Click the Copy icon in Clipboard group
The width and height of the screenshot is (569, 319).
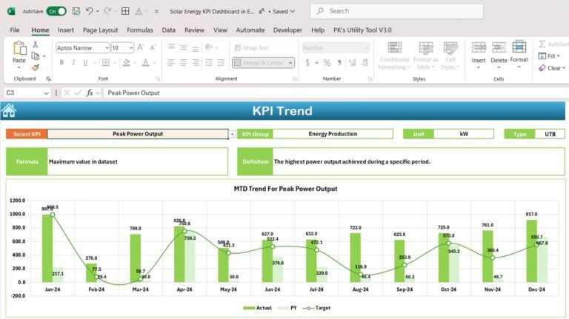click(36, 56)
